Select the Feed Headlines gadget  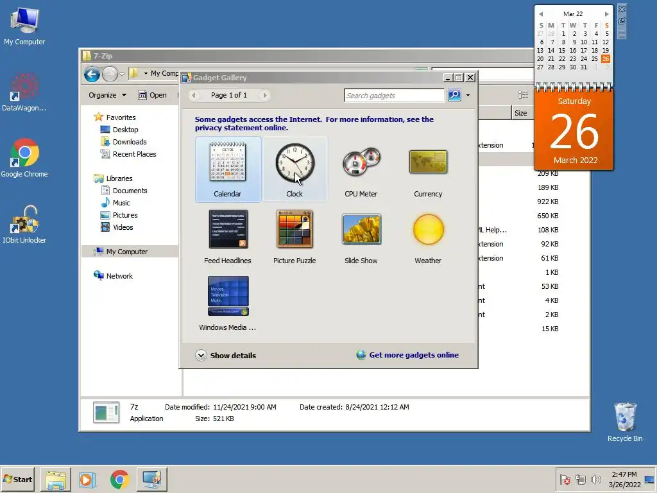pos(228,236)
